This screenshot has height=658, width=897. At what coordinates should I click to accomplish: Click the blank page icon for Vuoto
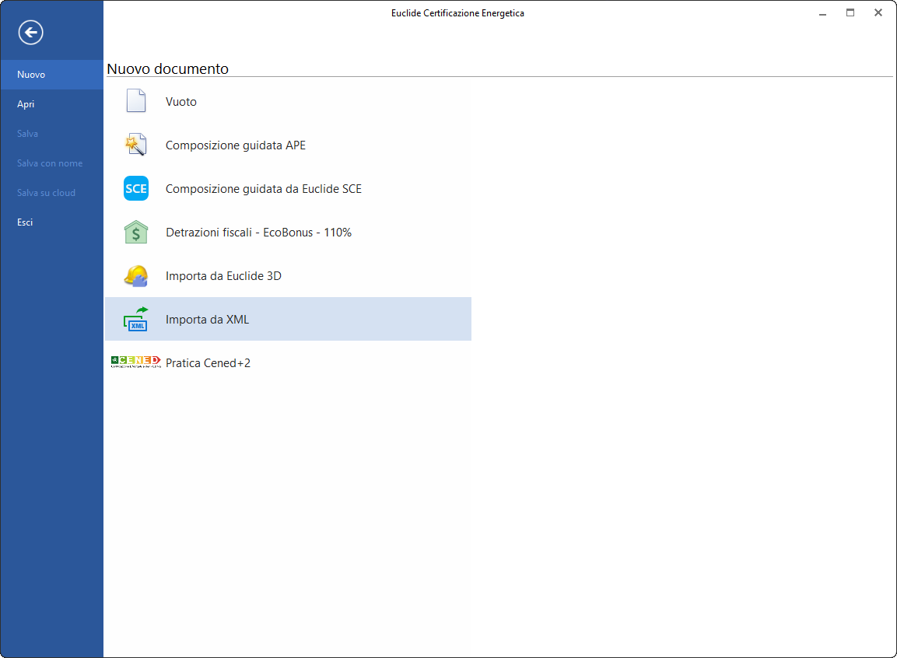pyautogui.click(x=136, y=101)
